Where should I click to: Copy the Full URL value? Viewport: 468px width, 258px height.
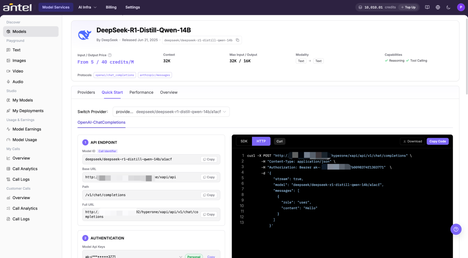209,214
